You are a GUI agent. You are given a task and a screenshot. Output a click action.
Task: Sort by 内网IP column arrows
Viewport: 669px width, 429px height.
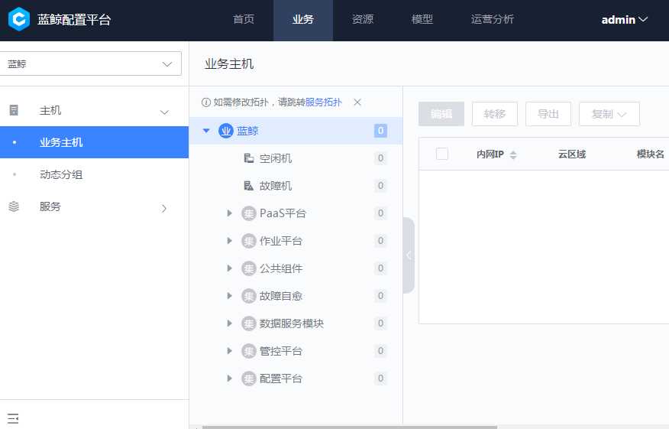[513, 154]
